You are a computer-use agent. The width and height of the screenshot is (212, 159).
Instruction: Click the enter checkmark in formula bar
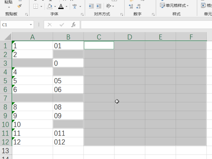point(62,25)
